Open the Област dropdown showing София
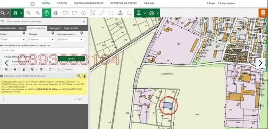268x129 pixels. tap(13, 39)
